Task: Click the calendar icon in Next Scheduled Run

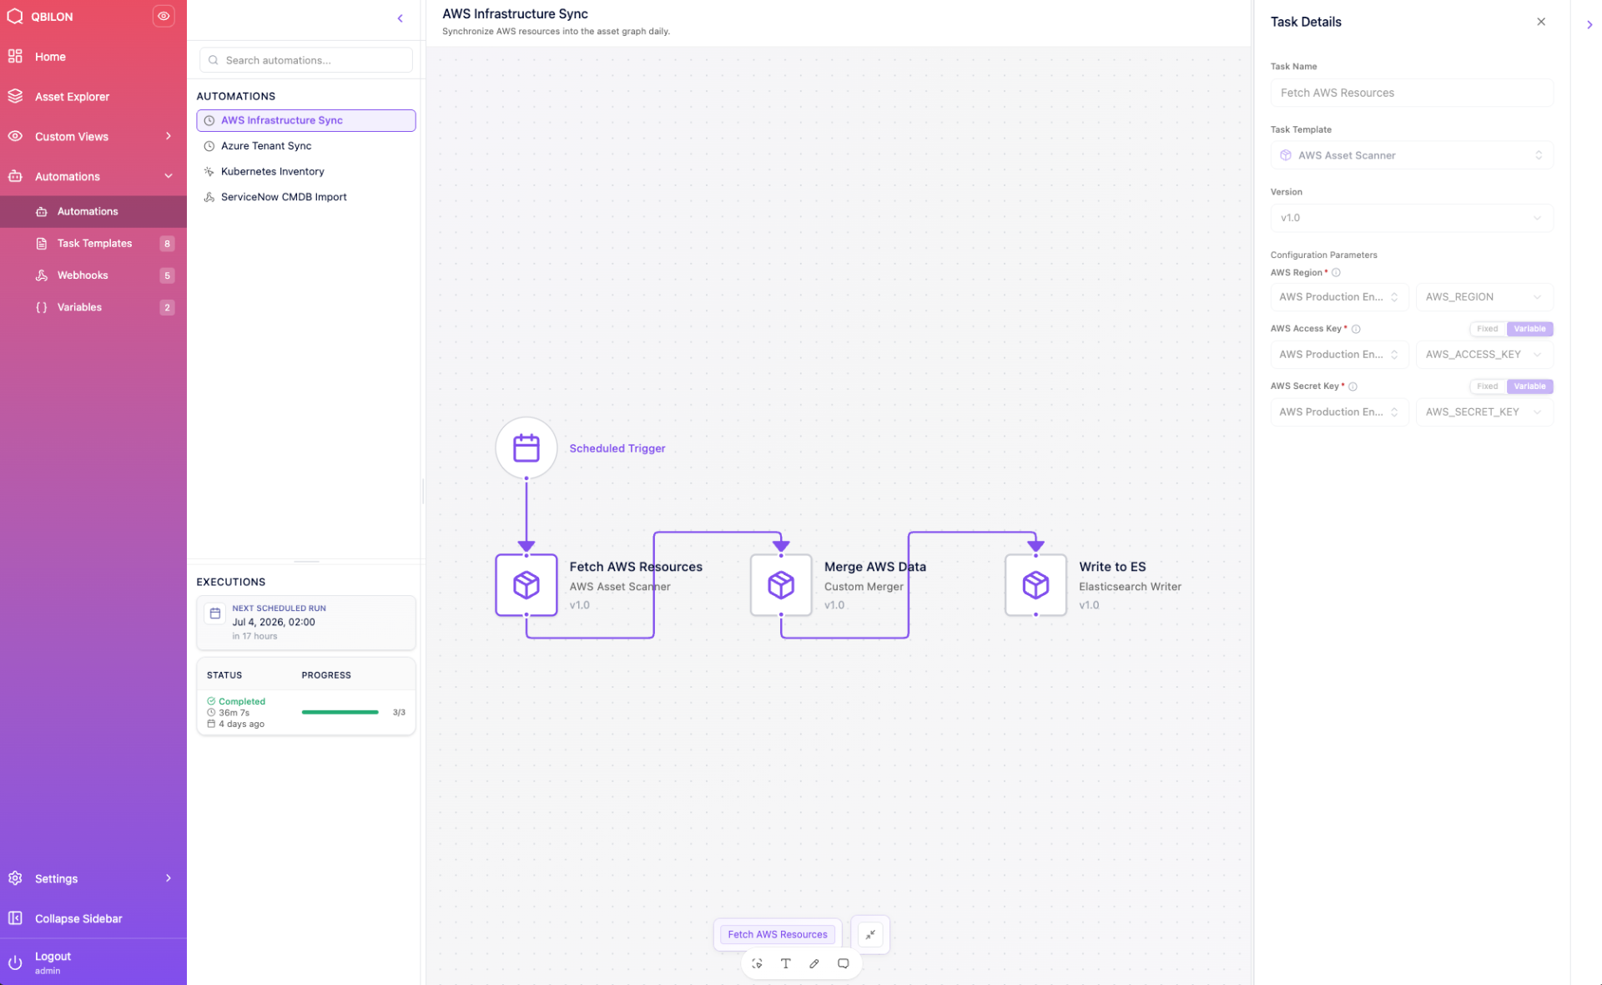Action: click(x=215, y=614)
